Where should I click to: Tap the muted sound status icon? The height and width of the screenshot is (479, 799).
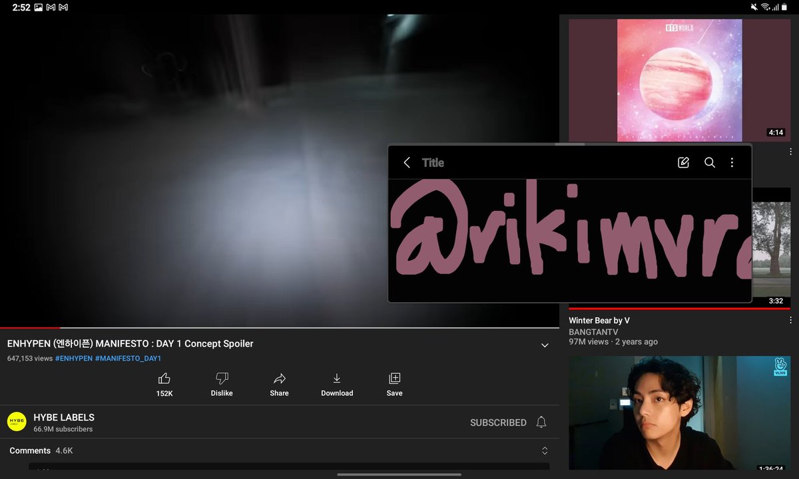[754, 7]
